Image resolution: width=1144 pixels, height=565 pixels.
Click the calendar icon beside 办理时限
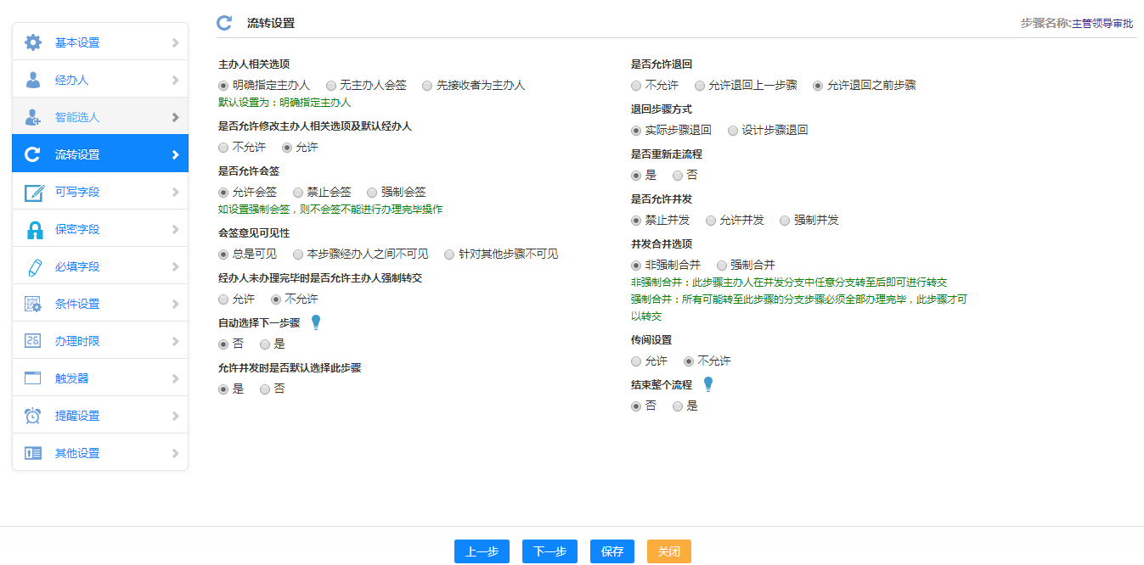(33, 341)
